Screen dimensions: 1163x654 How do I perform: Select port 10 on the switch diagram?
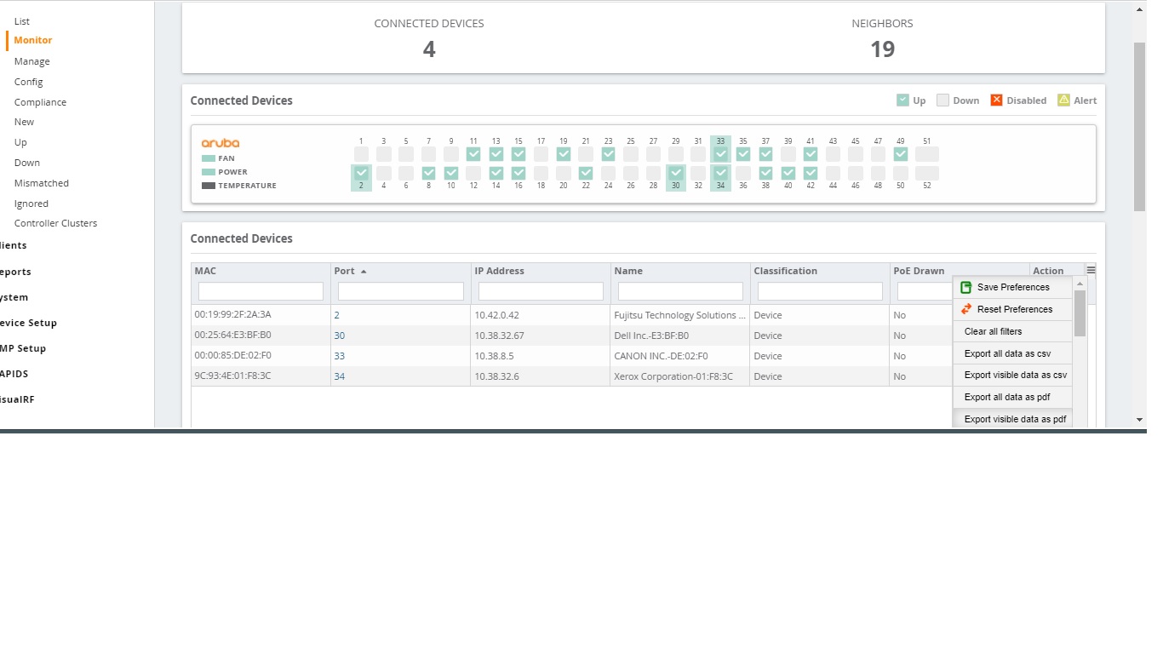point(451,173)
